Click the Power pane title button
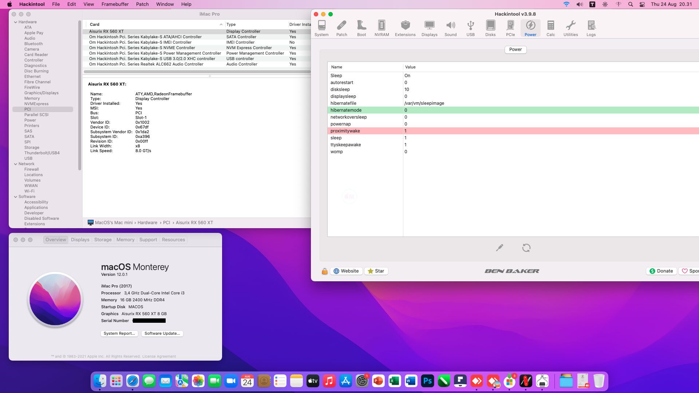 [x=516, y=49]
